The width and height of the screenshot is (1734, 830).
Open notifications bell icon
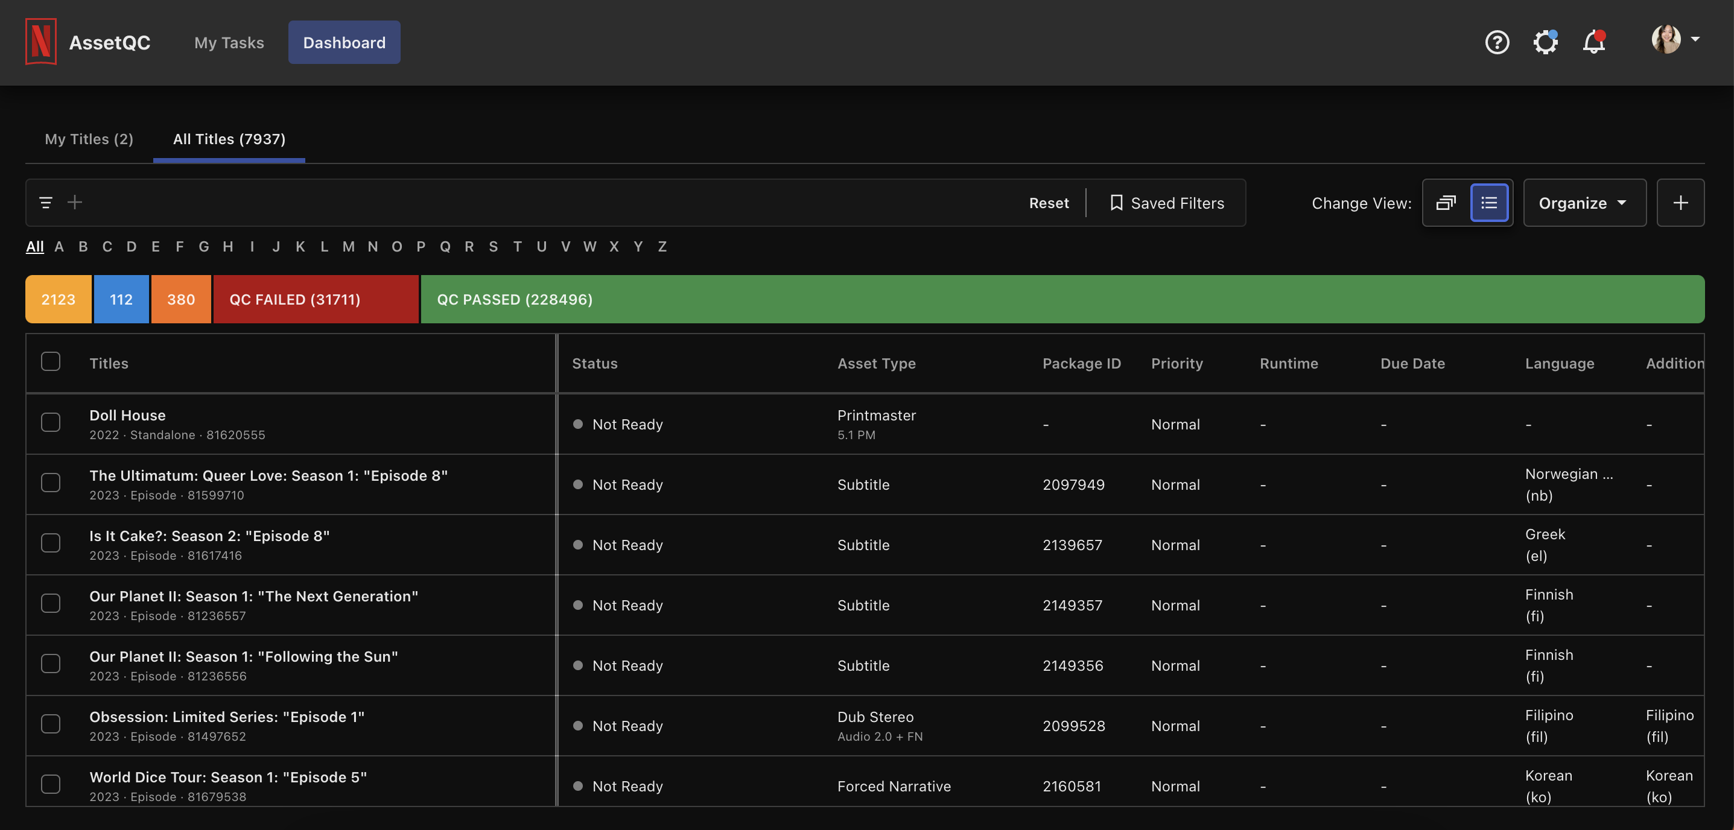point(1593,42)
